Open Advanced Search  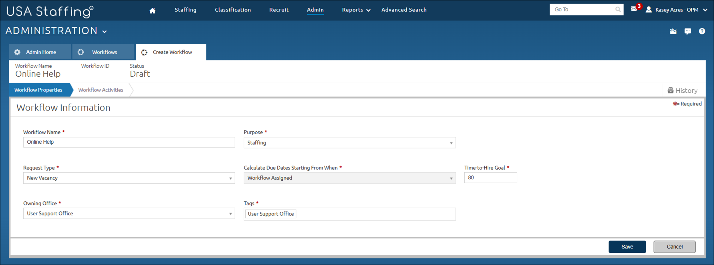coord(404,10)
